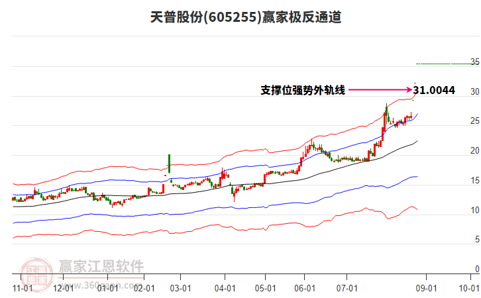Click the 10 price axis label
The height and width of the screenshot is (298, 481).
(475, 211)
